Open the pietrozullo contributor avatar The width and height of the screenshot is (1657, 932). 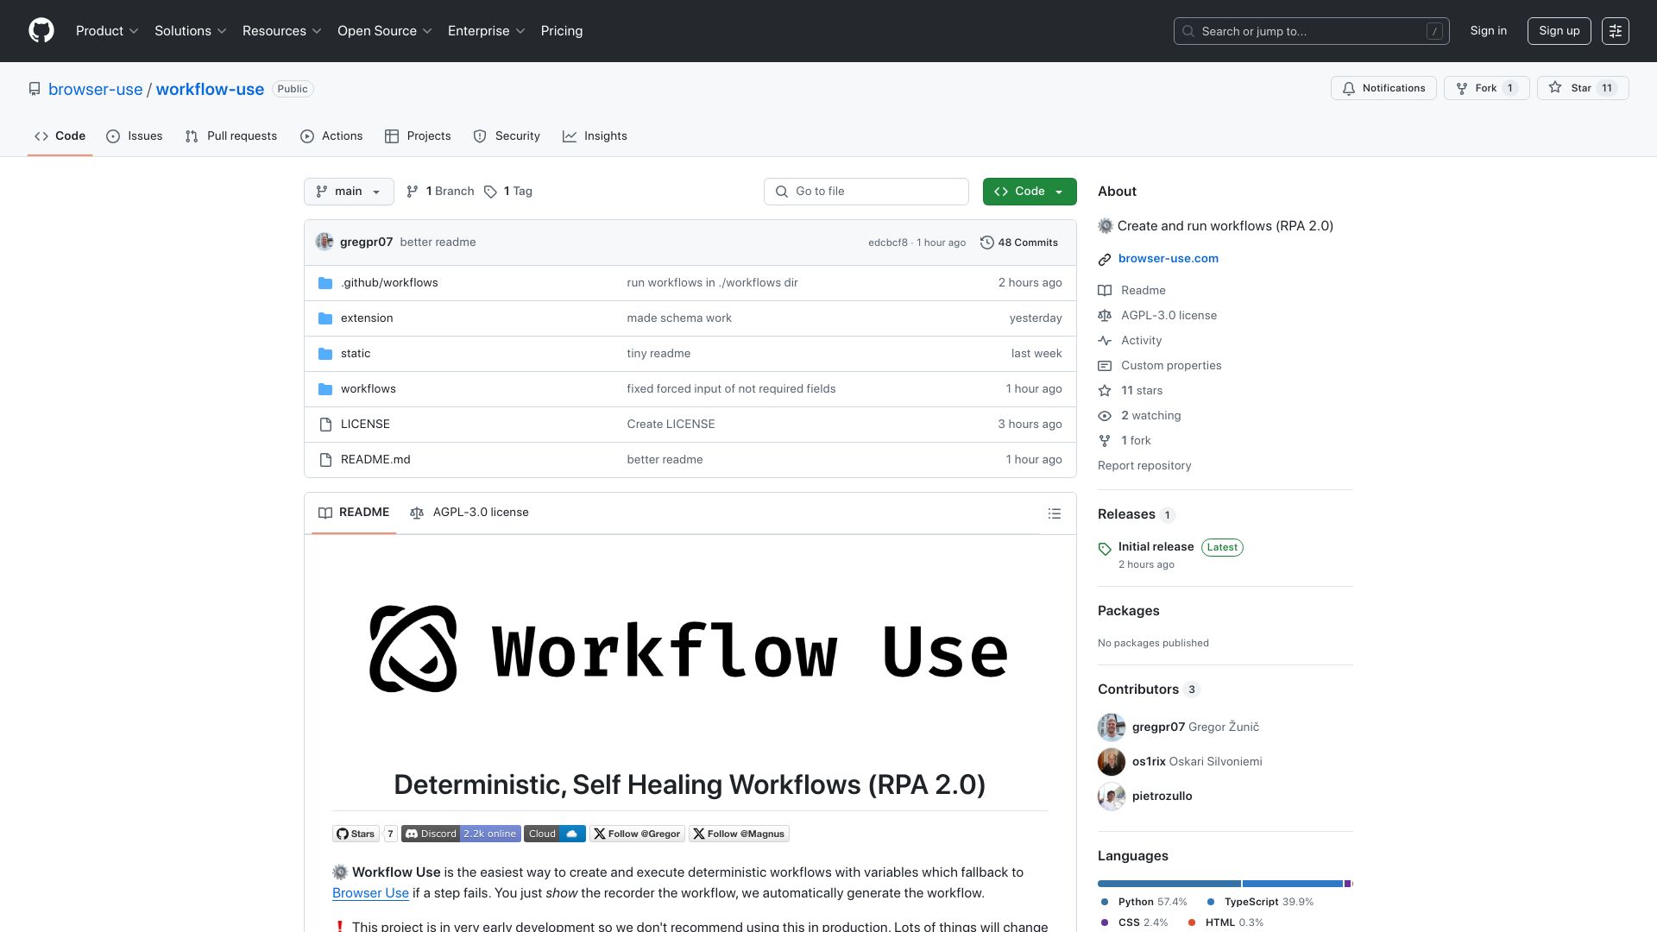pyautogui.click(x=1112, y=796)
